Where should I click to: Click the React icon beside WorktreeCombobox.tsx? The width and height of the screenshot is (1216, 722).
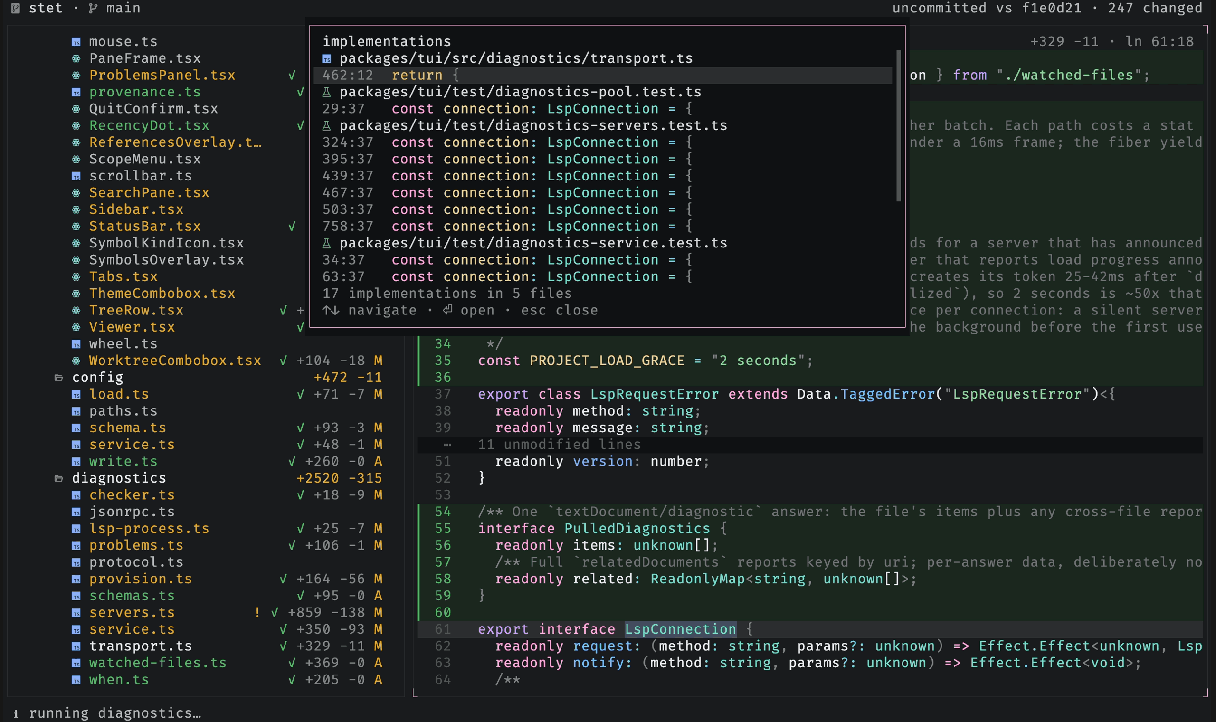coord(76,361)
